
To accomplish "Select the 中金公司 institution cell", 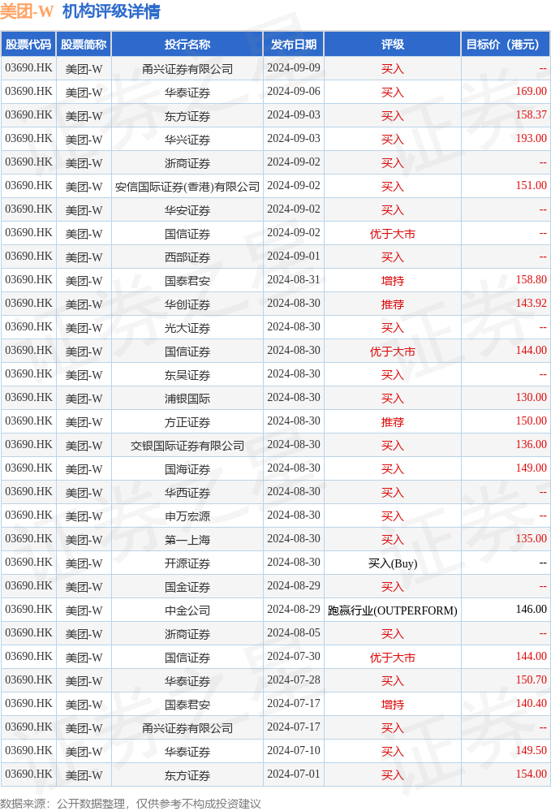I will point(187,610).
